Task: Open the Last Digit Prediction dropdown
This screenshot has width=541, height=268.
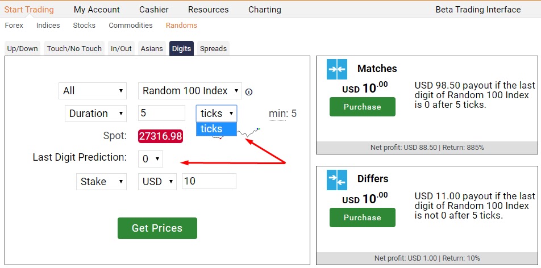Action: pyautogui.click(x=151, y=159)
